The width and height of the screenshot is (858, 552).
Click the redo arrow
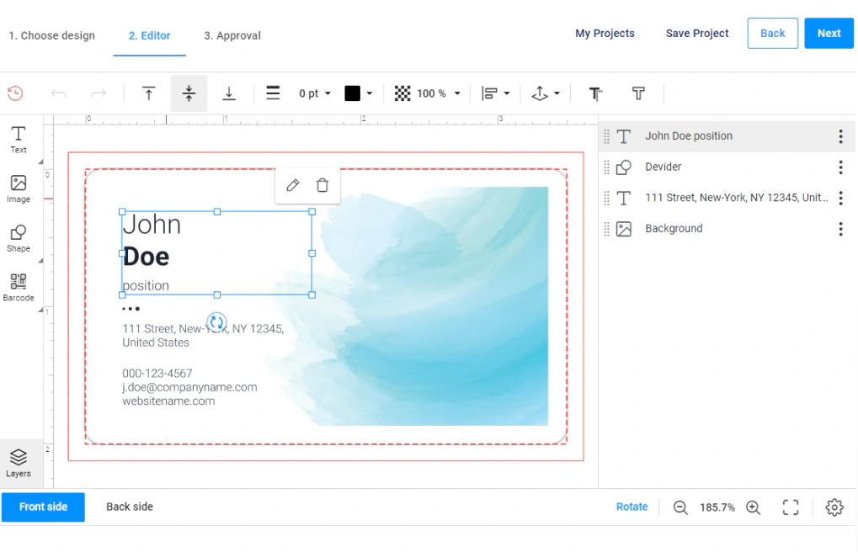pos(99,93)
